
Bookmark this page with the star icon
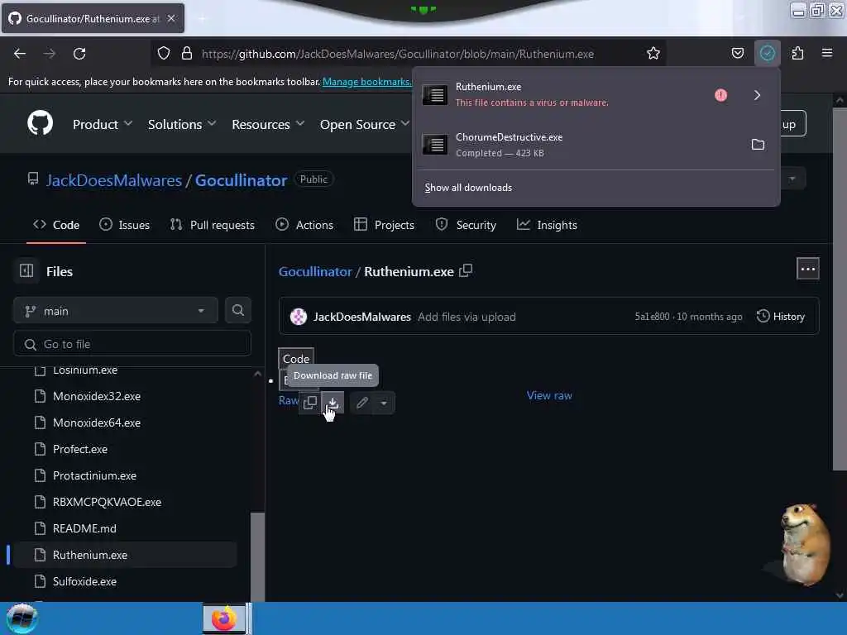click(653, 53)
